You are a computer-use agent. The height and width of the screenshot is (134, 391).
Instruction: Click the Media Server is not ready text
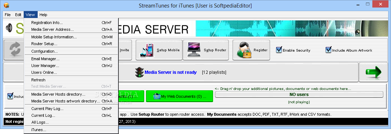tap(170, 72)
